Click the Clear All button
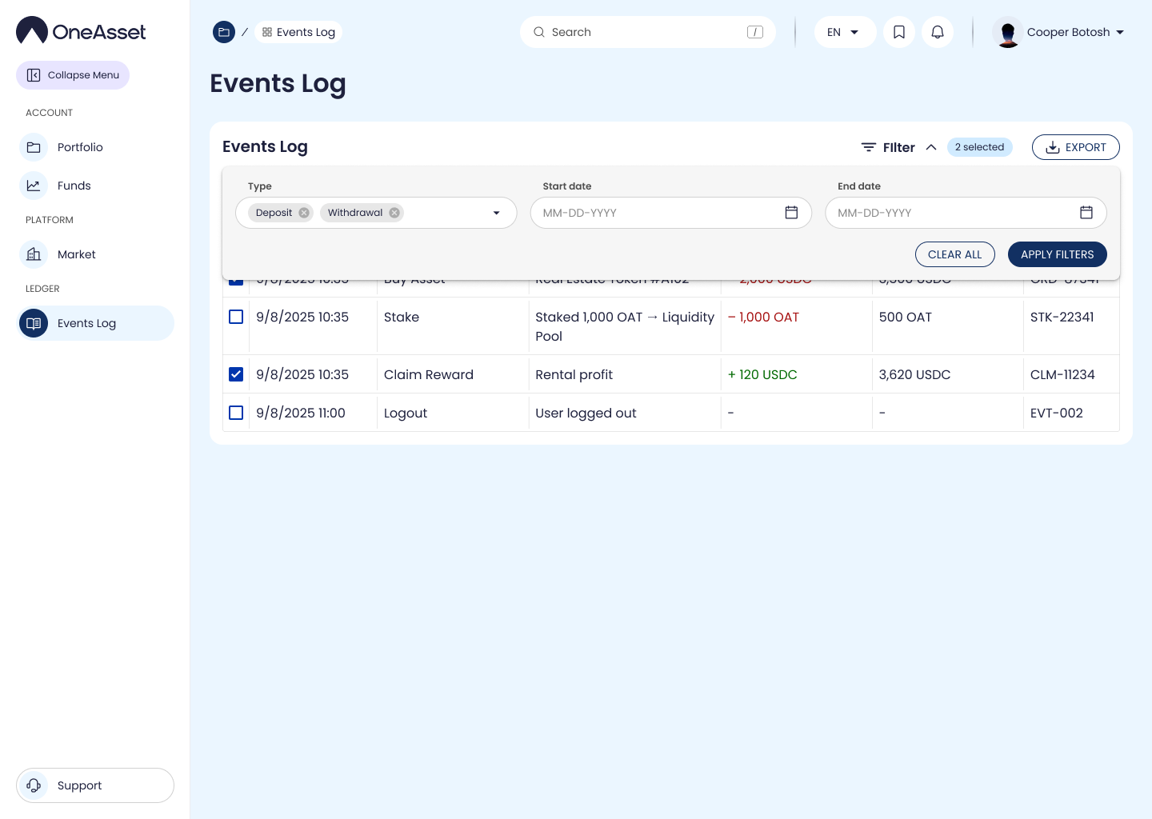Viewport: 1152px width, 819px height. [954, 254]
